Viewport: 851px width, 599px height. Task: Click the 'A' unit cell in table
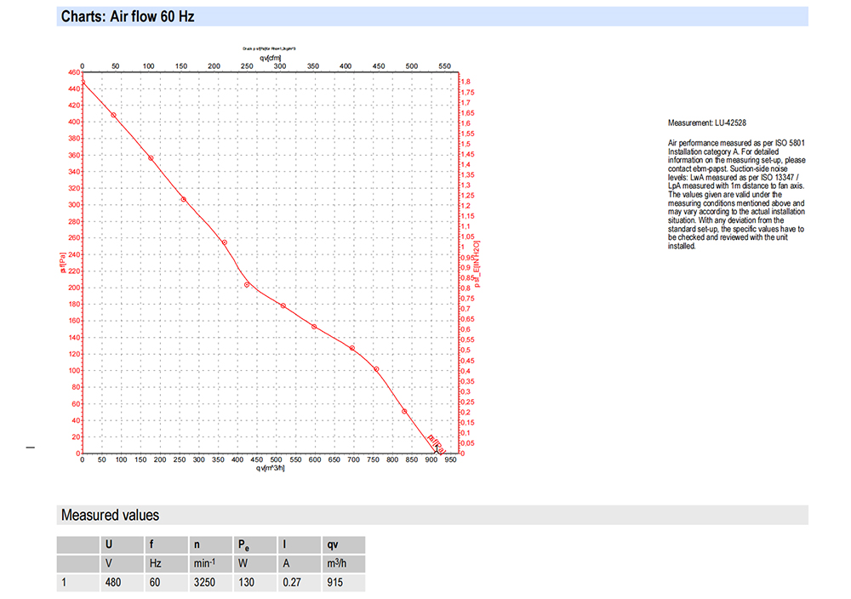pyautogui.click(x=299, y=563)
